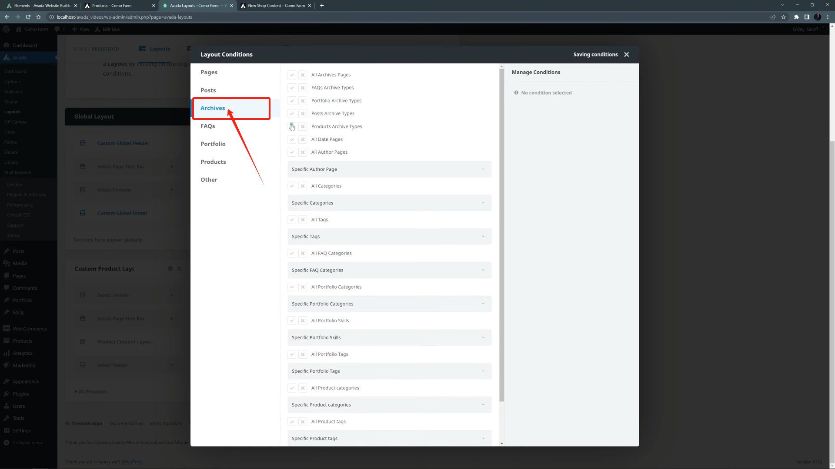Open a new browser tab

click(x=322, y=6)
